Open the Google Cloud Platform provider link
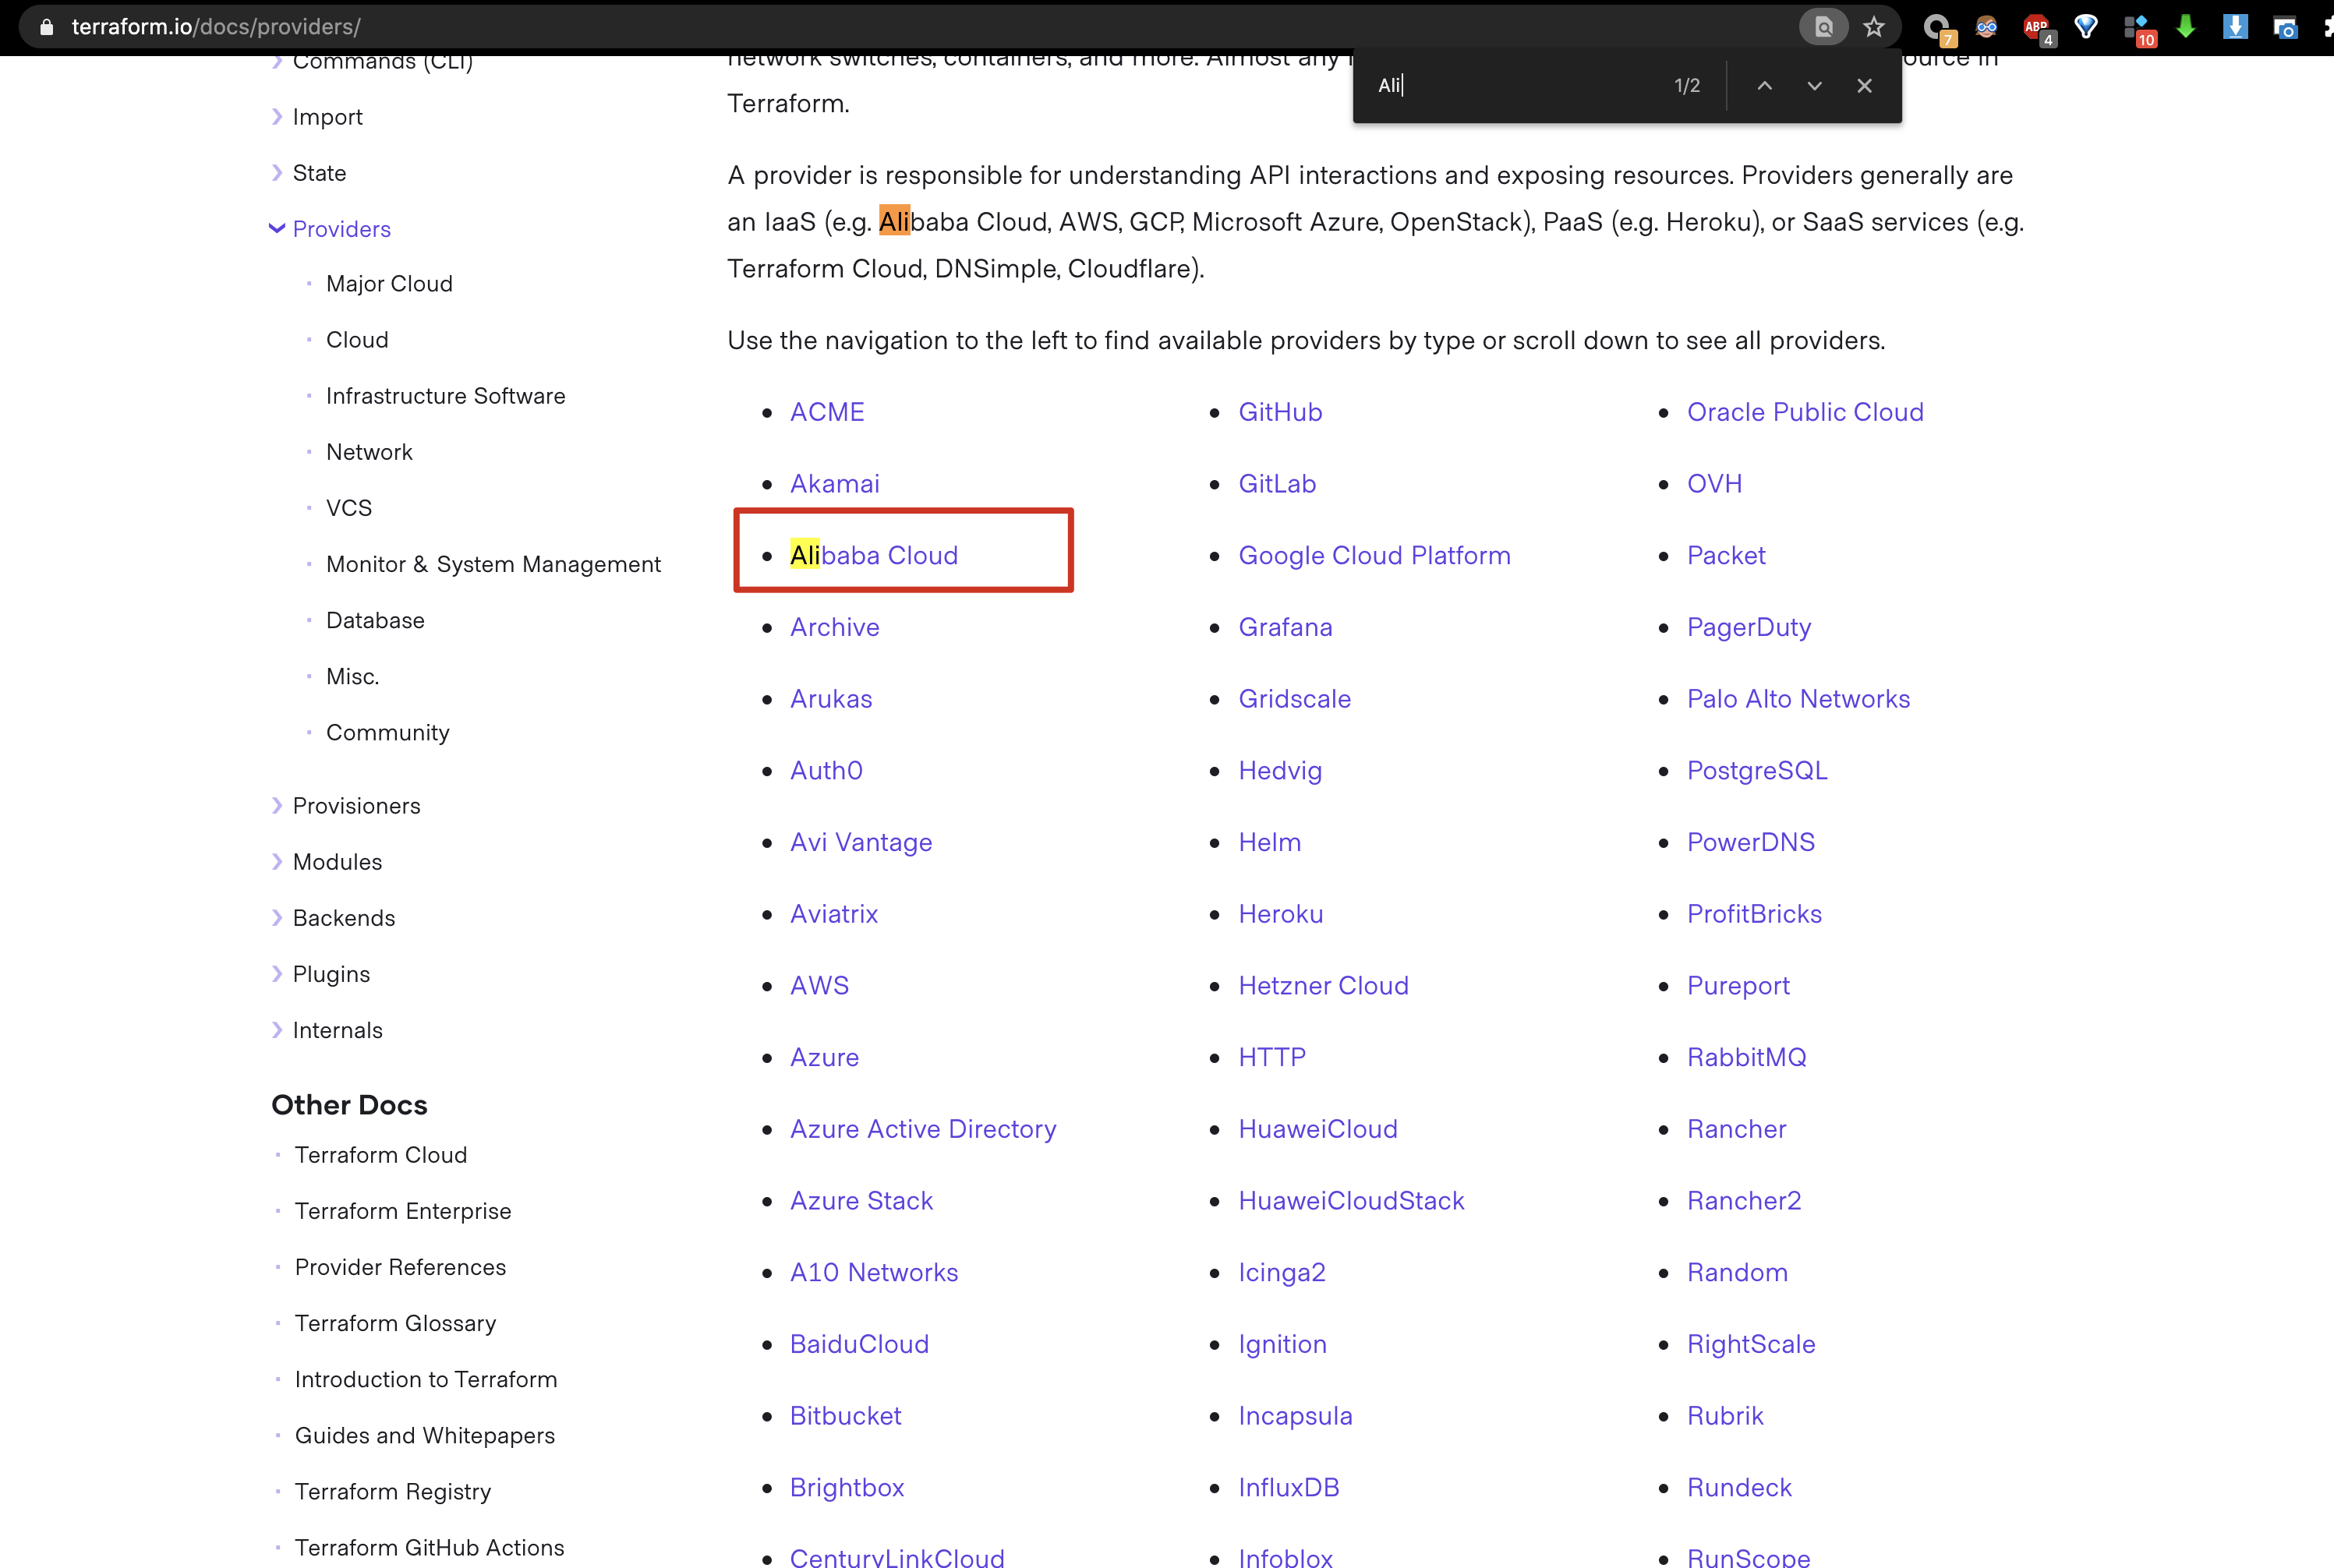The image size is (2334, 1568). point(1374,556)
